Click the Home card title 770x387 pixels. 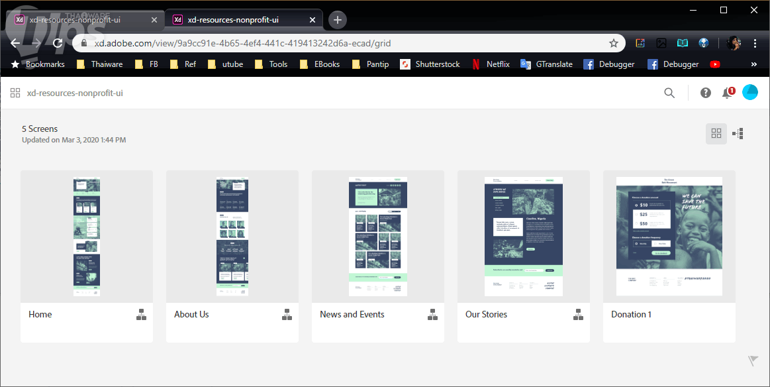pos(40,314)
